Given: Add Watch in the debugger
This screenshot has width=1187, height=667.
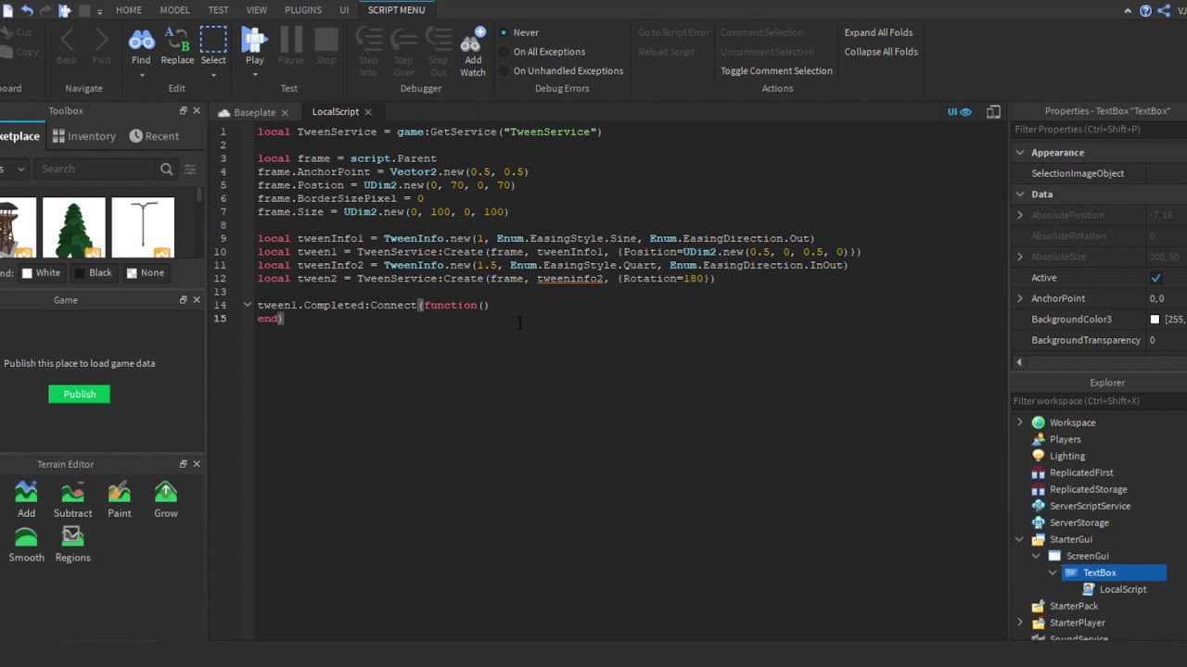Looking at the screenshot, I should [x=473, y=52].
